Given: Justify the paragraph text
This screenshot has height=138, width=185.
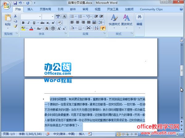Looking at the screenshot, I should point(88,22).
